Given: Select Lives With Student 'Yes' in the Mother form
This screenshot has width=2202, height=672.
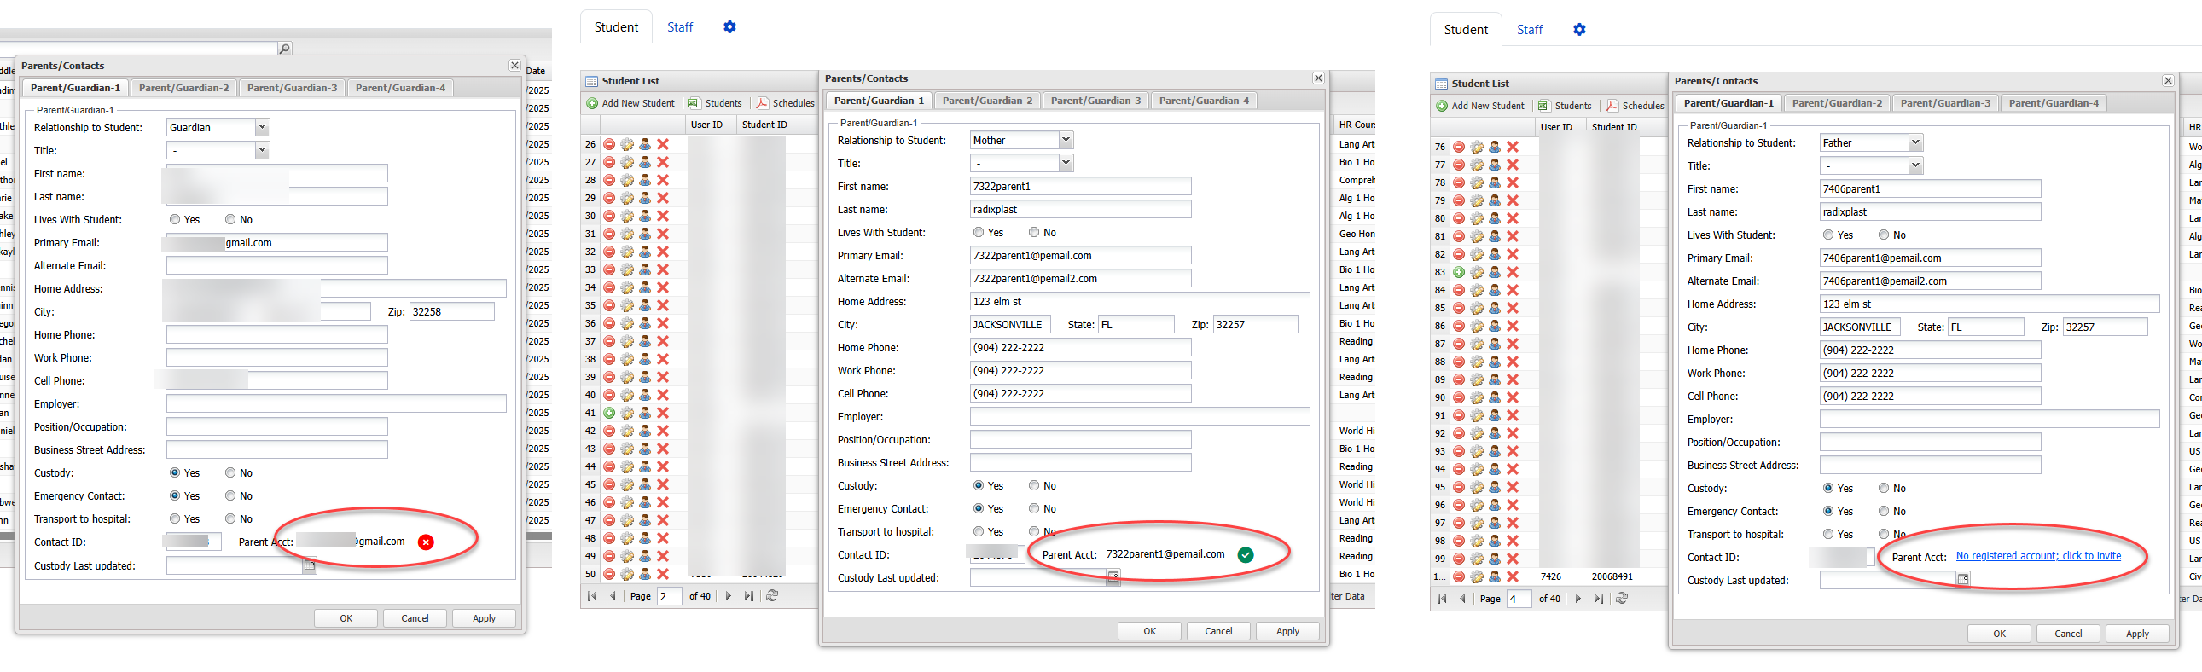Looking at the screenshot, I should tap(979, 233).
